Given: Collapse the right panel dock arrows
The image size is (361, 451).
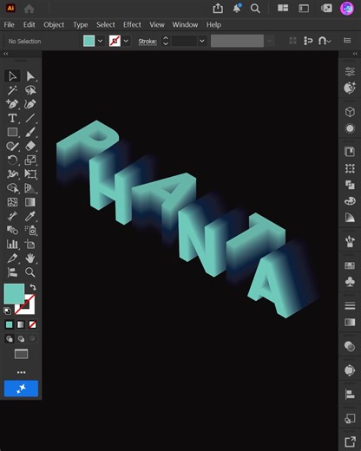Looking at the screenshot, I should [x=355, y=54].
